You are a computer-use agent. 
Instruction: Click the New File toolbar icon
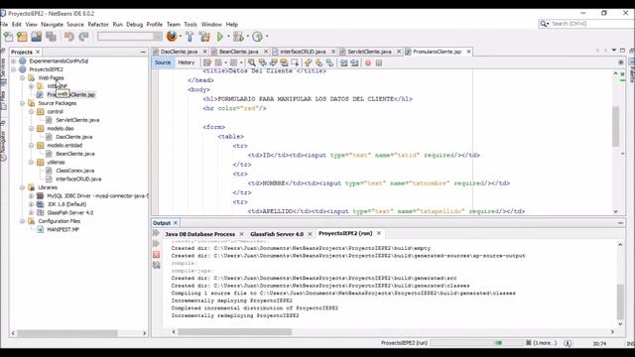(x=8, y=37)
